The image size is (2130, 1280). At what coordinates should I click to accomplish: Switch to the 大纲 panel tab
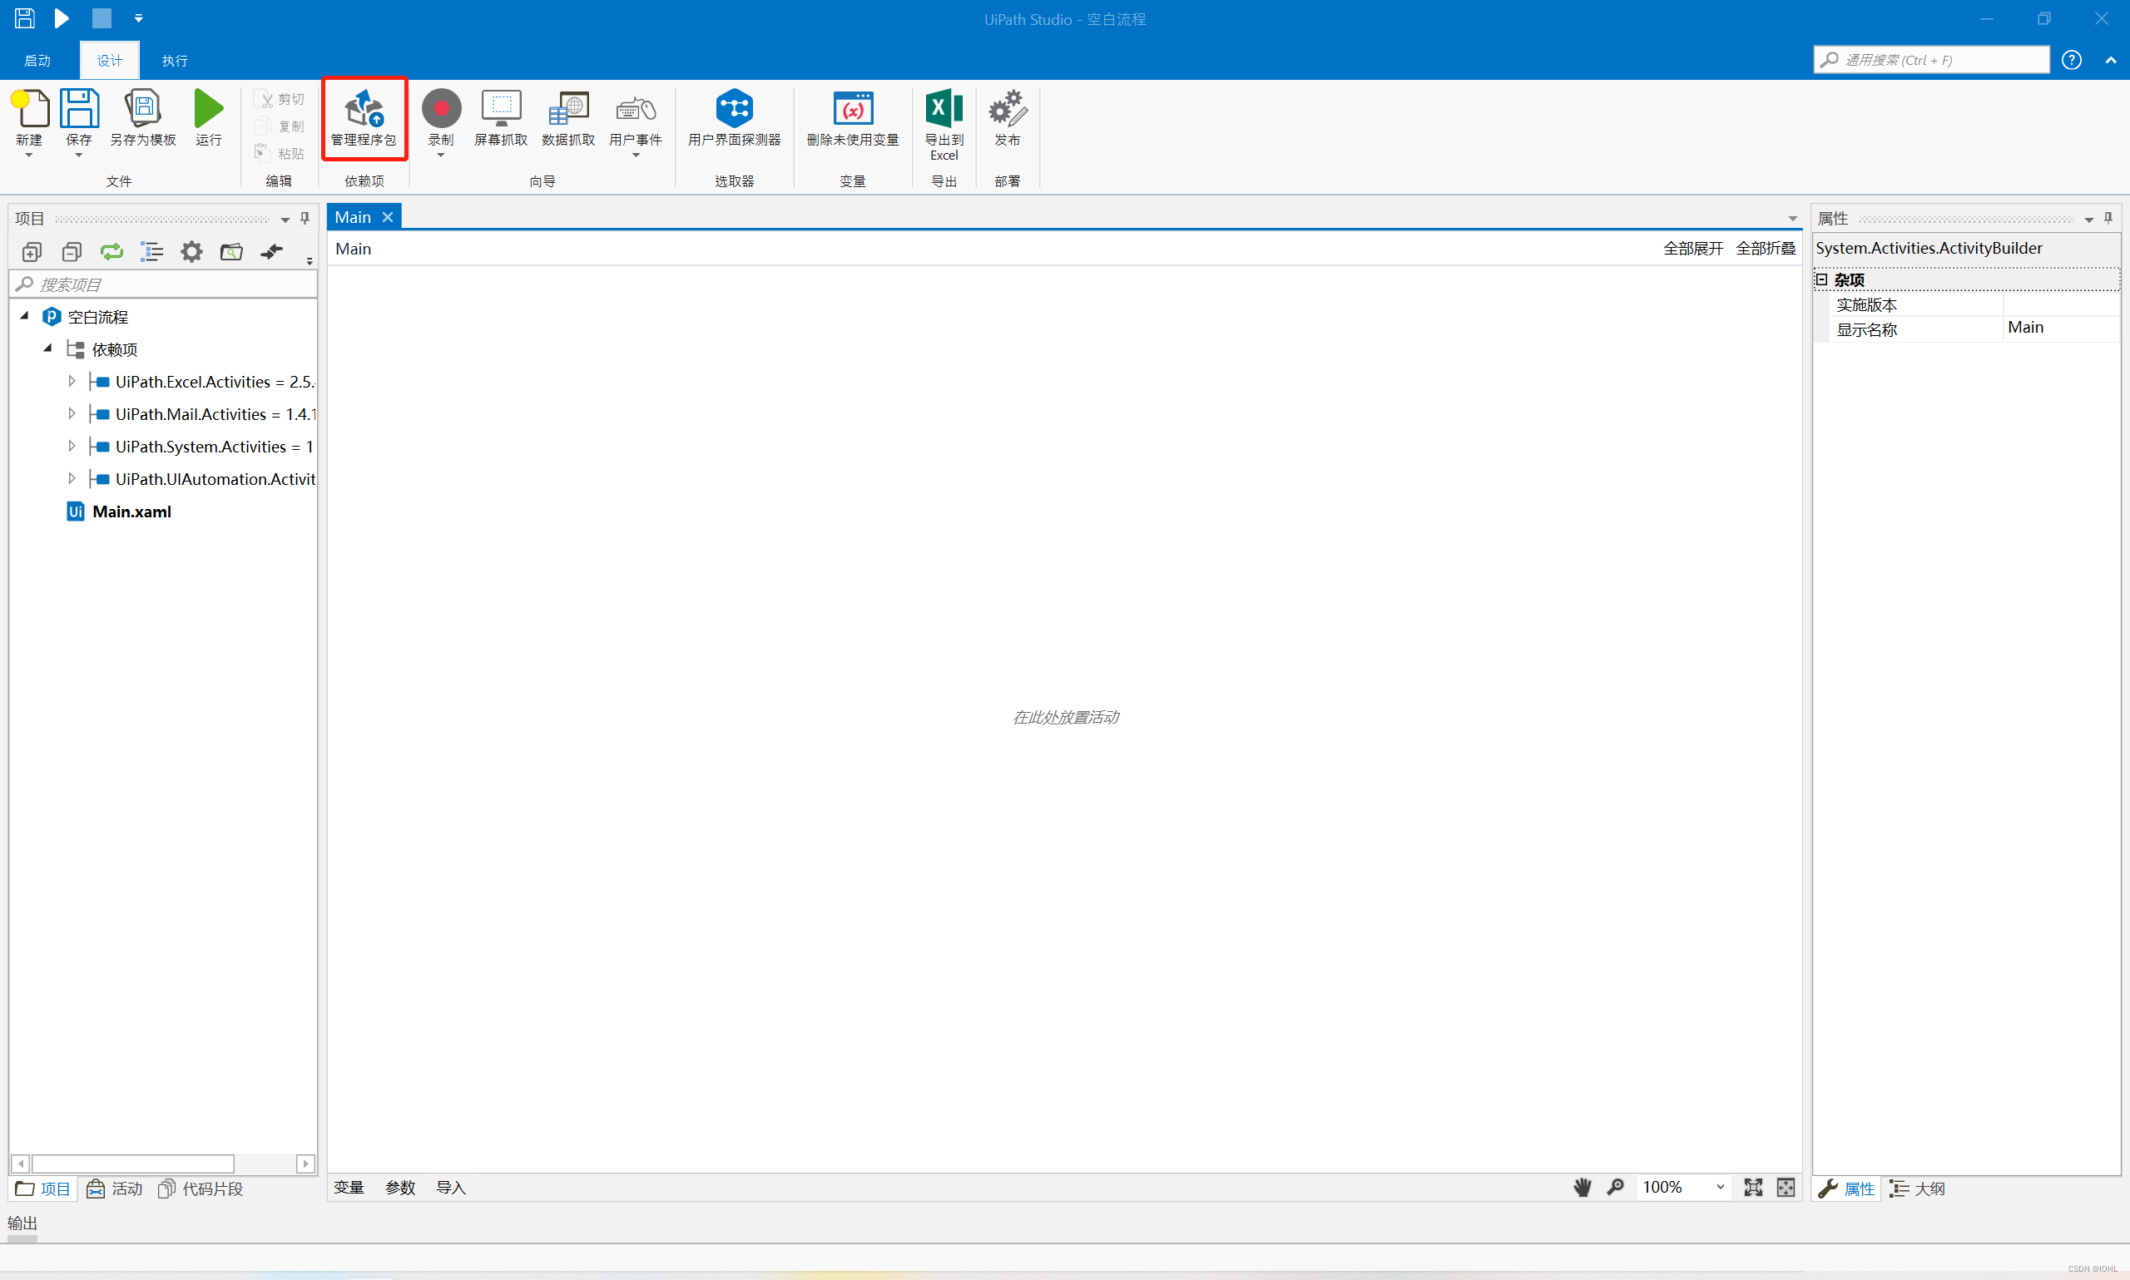1917,1189
